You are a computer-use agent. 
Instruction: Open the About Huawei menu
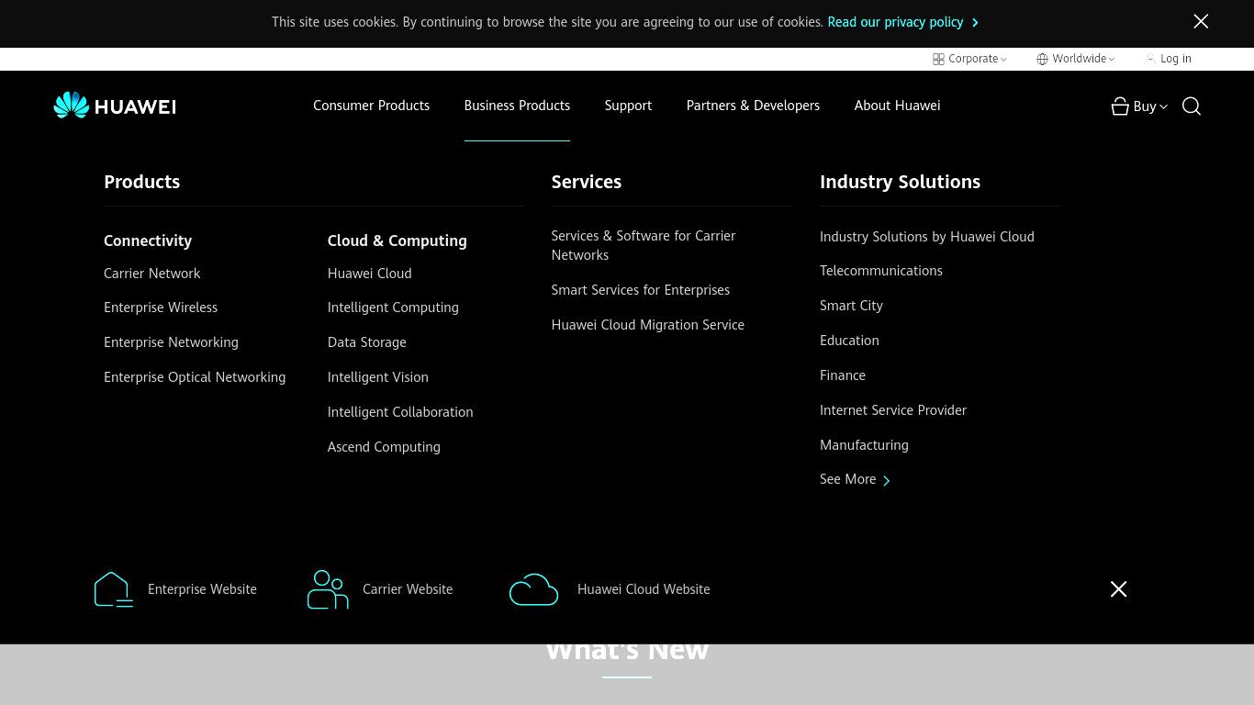897,106
